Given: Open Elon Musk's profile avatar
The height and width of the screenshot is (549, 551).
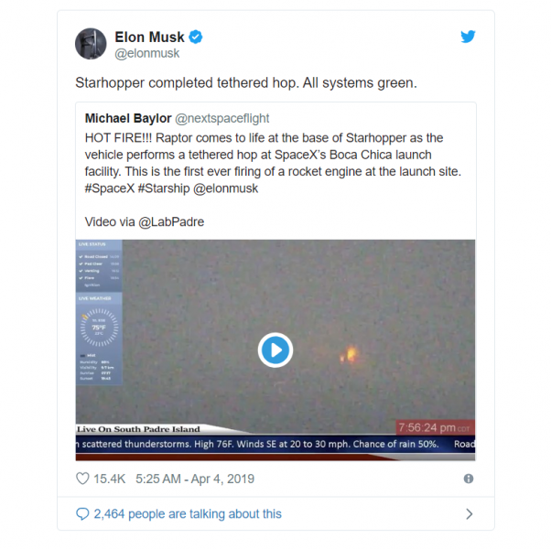Looking at the screenshot, I should [91, 44].
